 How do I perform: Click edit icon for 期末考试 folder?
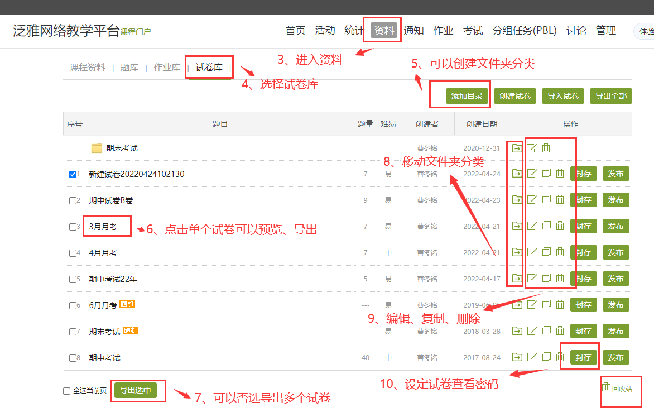[x=531, y=148]
